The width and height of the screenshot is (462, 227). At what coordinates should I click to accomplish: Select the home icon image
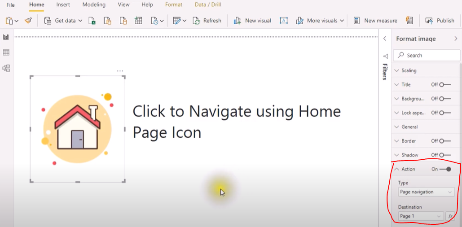(78, 129)
